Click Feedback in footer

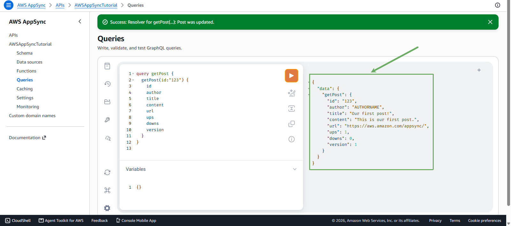point(100,221)
